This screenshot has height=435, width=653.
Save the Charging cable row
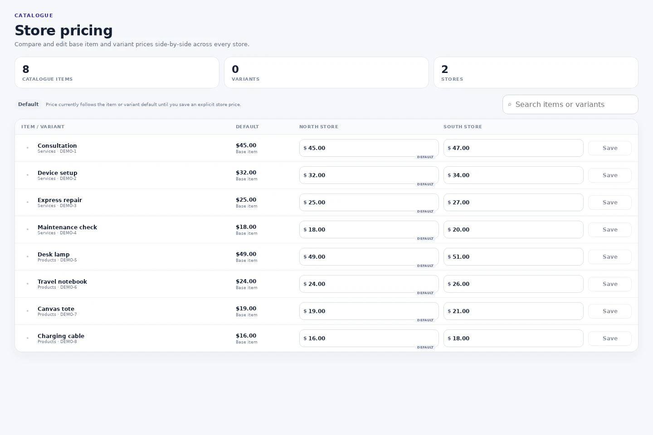coord(610,338)
